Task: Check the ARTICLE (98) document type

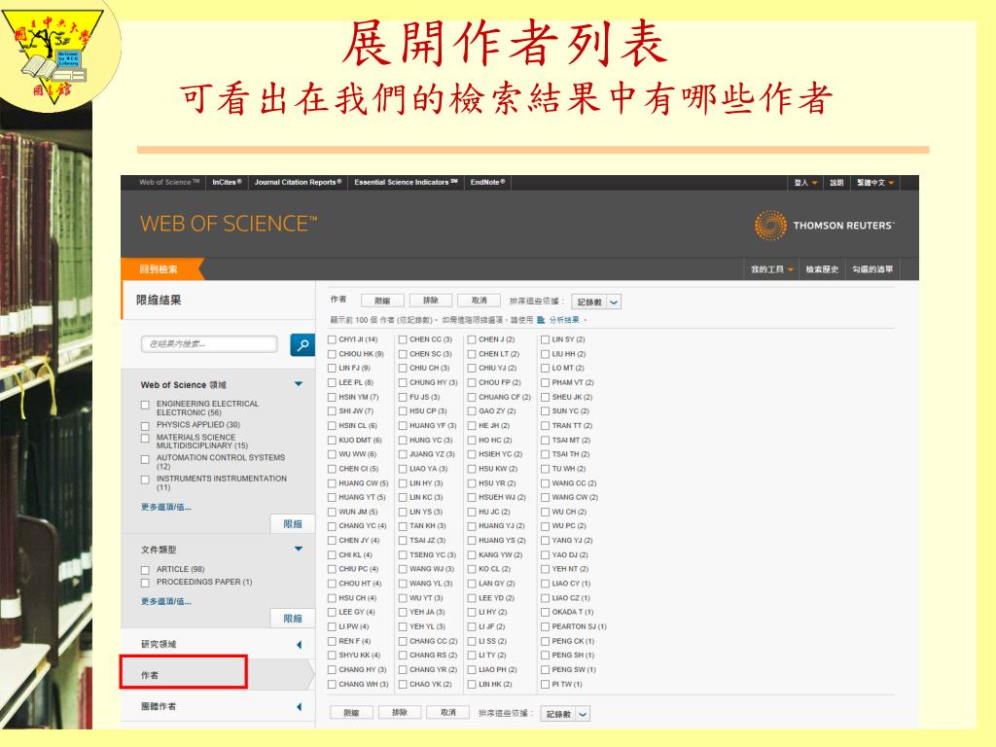Action: 145,570
